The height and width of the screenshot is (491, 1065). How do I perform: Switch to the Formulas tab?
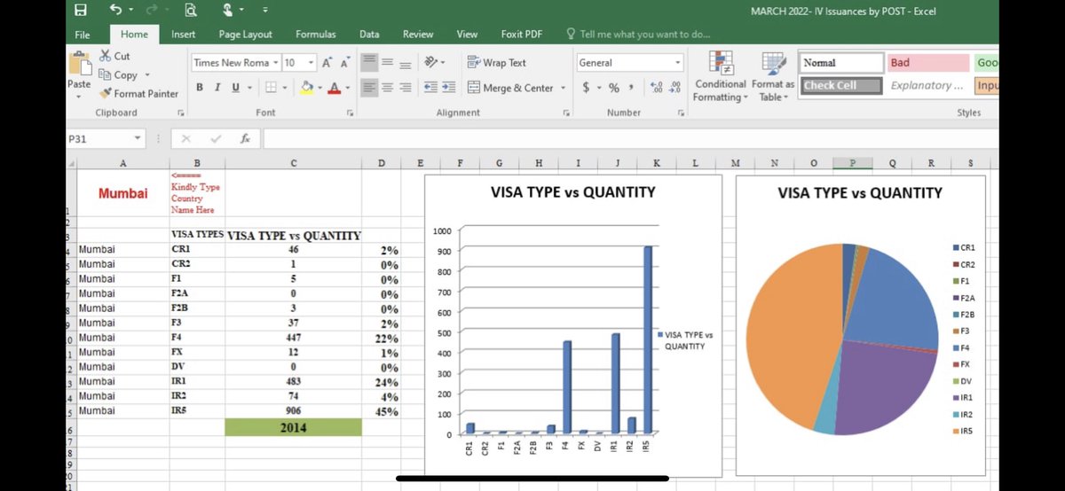pyautogui.click(x=316, y=35)
